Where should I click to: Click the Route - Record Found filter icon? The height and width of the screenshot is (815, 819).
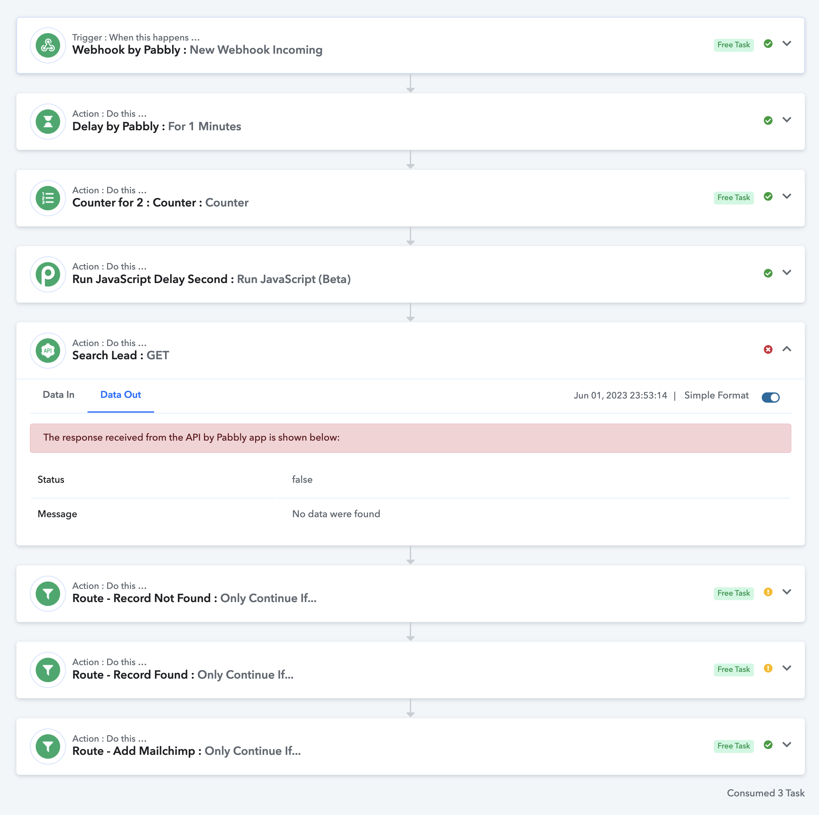pos(48,670)
